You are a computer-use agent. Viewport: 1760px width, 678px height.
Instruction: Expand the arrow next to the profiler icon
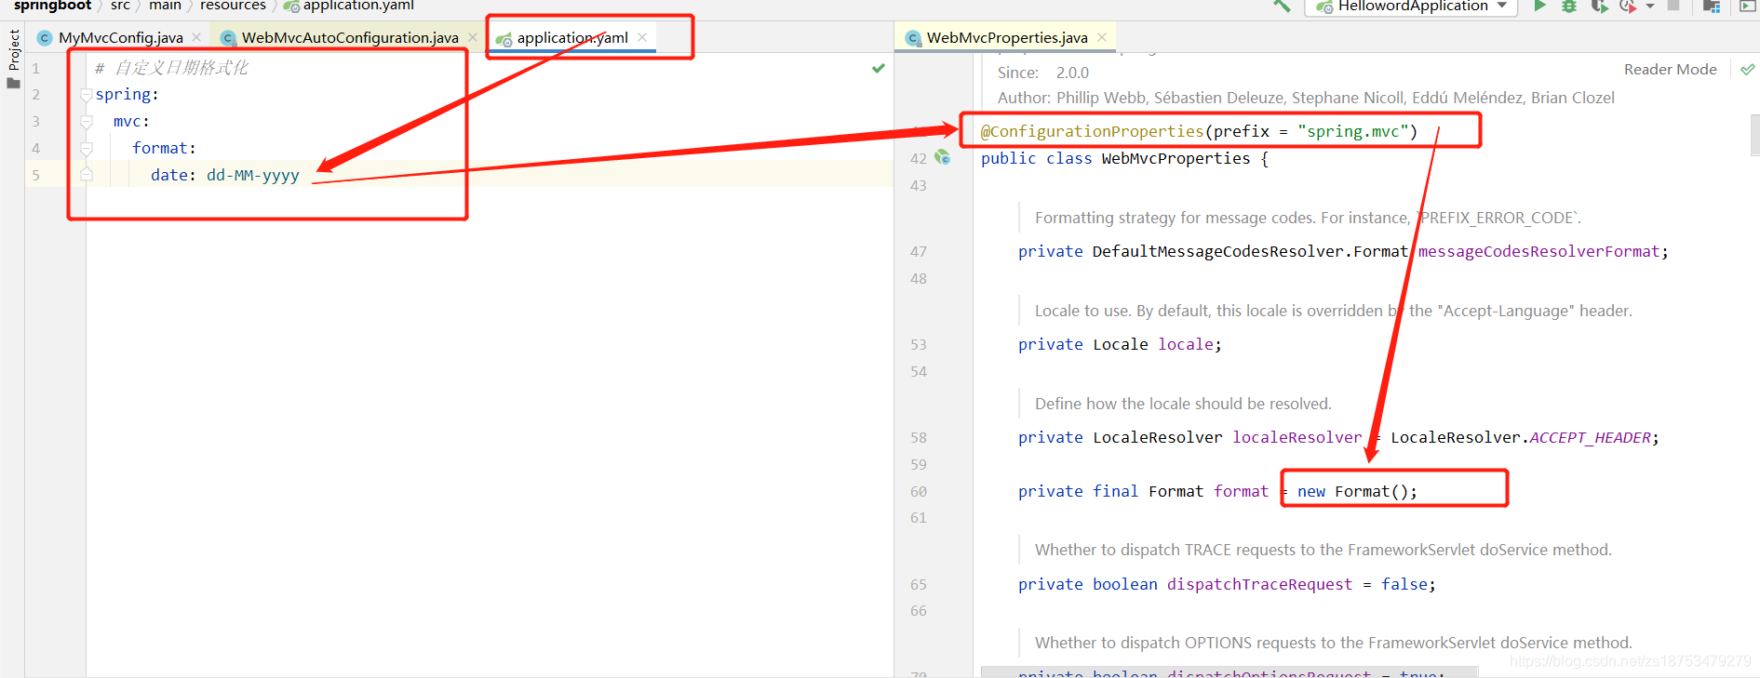[x=1650, y=7]
